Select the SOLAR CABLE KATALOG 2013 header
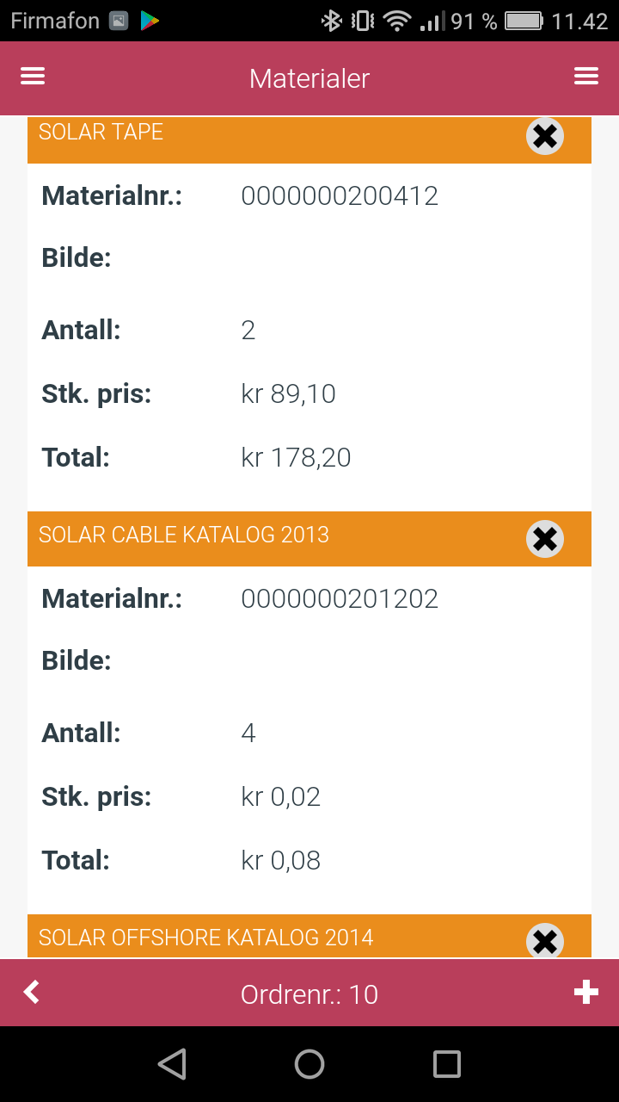Image resolution: width=619 pixels, height=1102 pixels. (x=309, y=539)
